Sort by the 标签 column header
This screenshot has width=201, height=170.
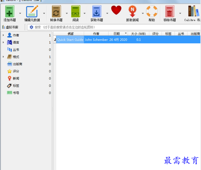(168, 34)
